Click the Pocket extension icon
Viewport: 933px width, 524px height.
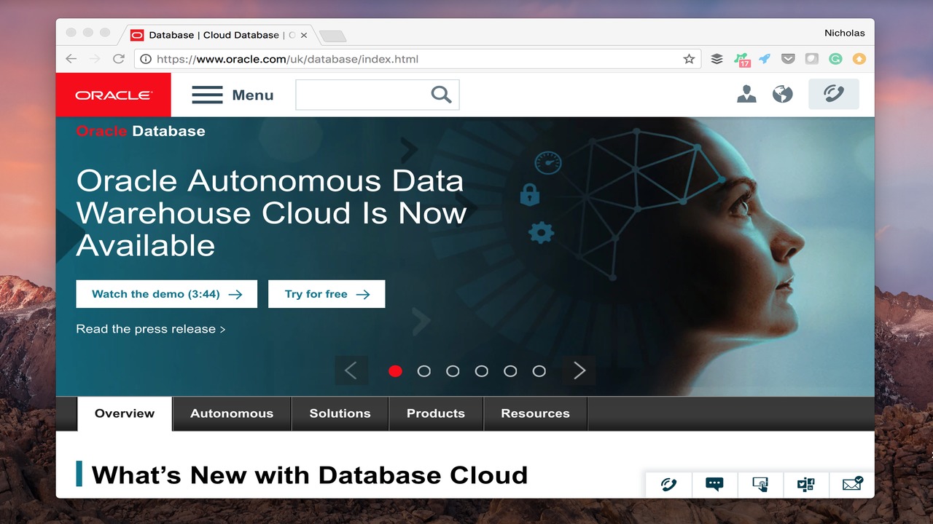point(788,59)
